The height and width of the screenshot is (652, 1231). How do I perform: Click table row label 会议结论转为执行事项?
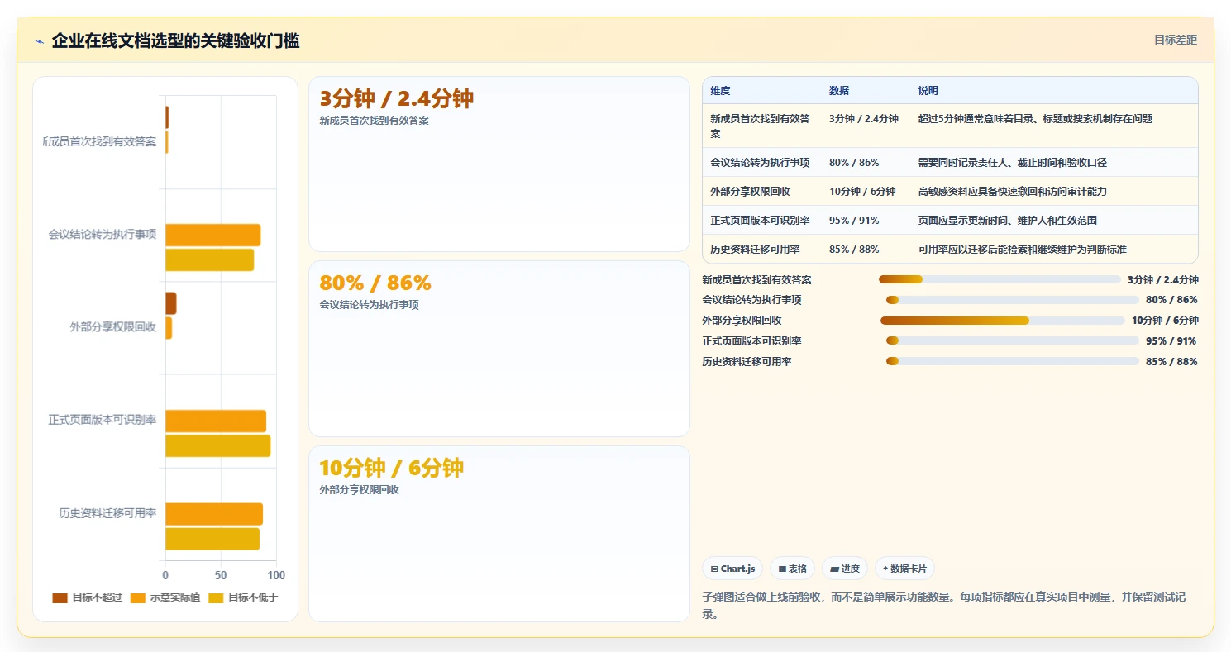point(760,163)
